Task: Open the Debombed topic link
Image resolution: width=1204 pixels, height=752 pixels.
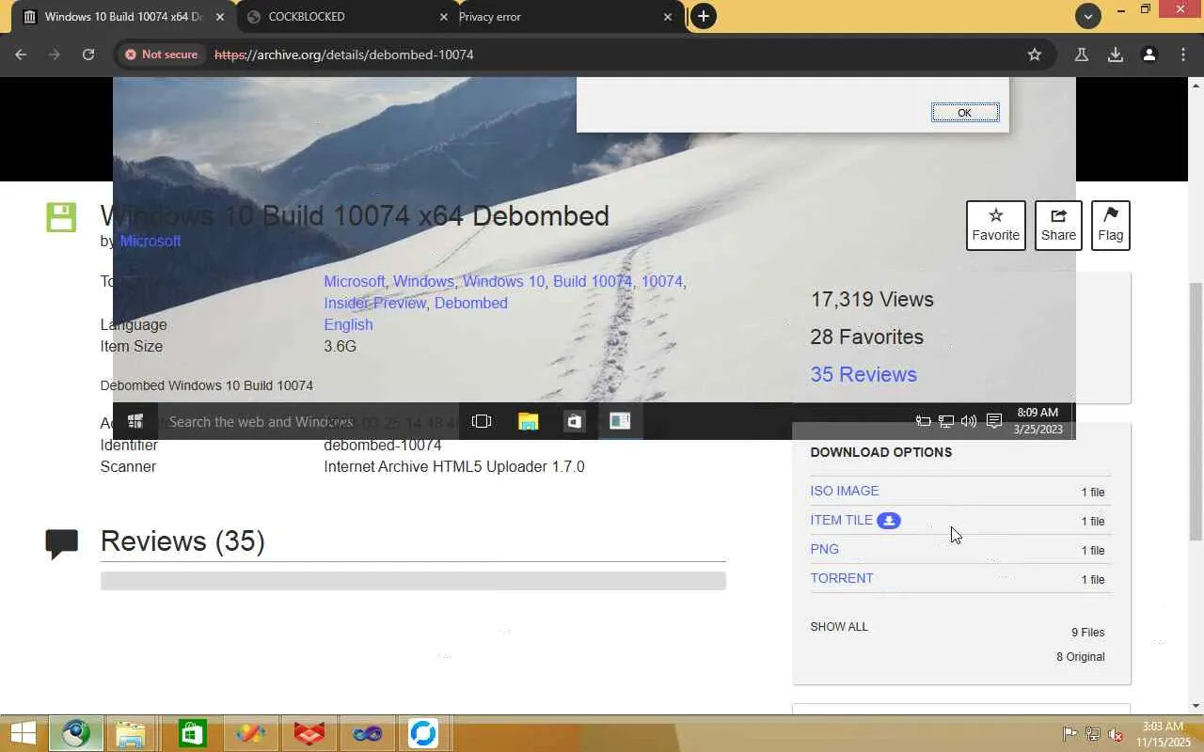Action: tap(471, 304)
